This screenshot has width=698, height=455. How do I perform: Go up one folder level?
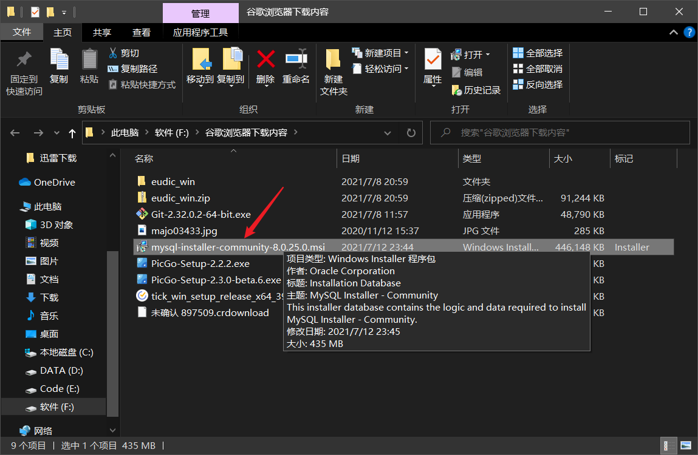(x=72, y=132)
